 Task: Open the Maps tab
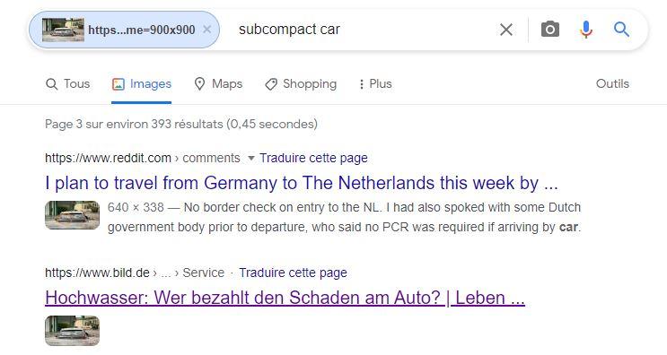[218, 84]
